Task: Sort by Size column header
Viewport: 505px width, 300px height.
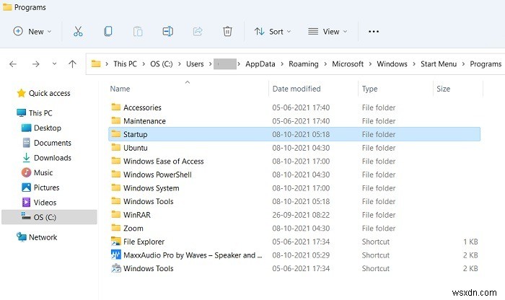Action: coord(443,89)
